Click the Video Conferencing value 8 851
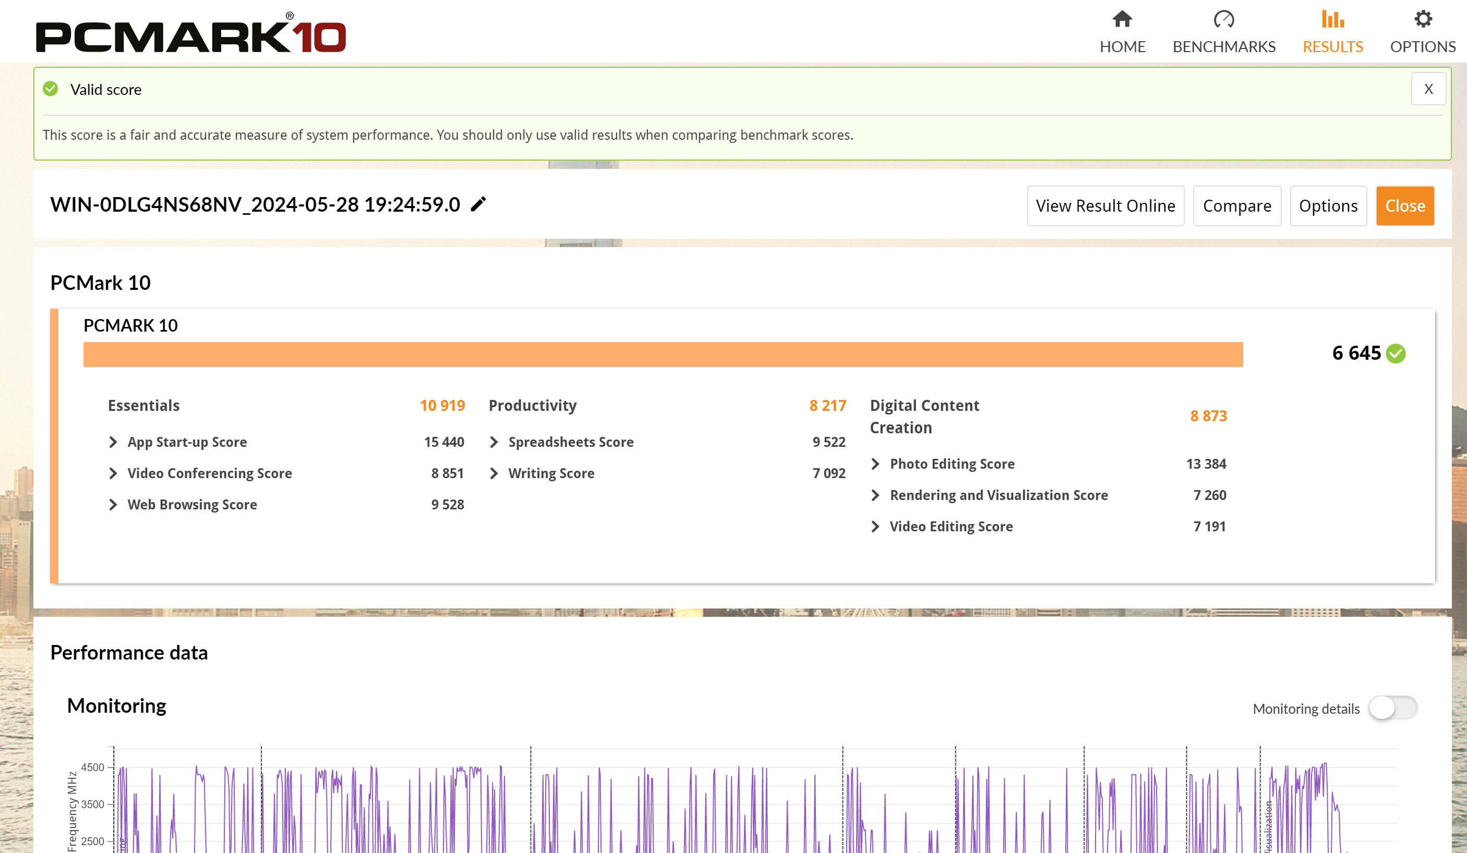This screenshot has height=853, width=1467. point(448,473)
